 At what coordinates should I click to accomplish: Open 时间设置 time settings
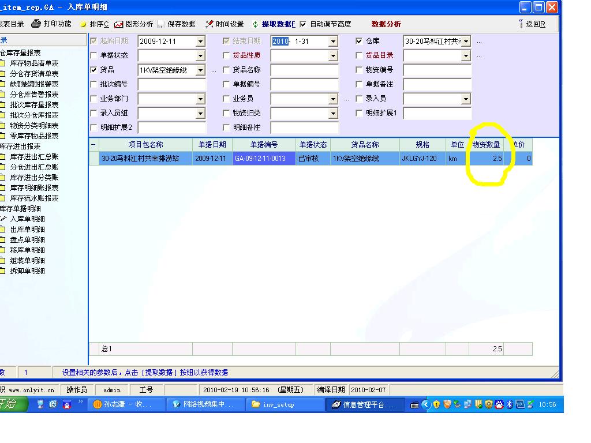pos(210,24)
